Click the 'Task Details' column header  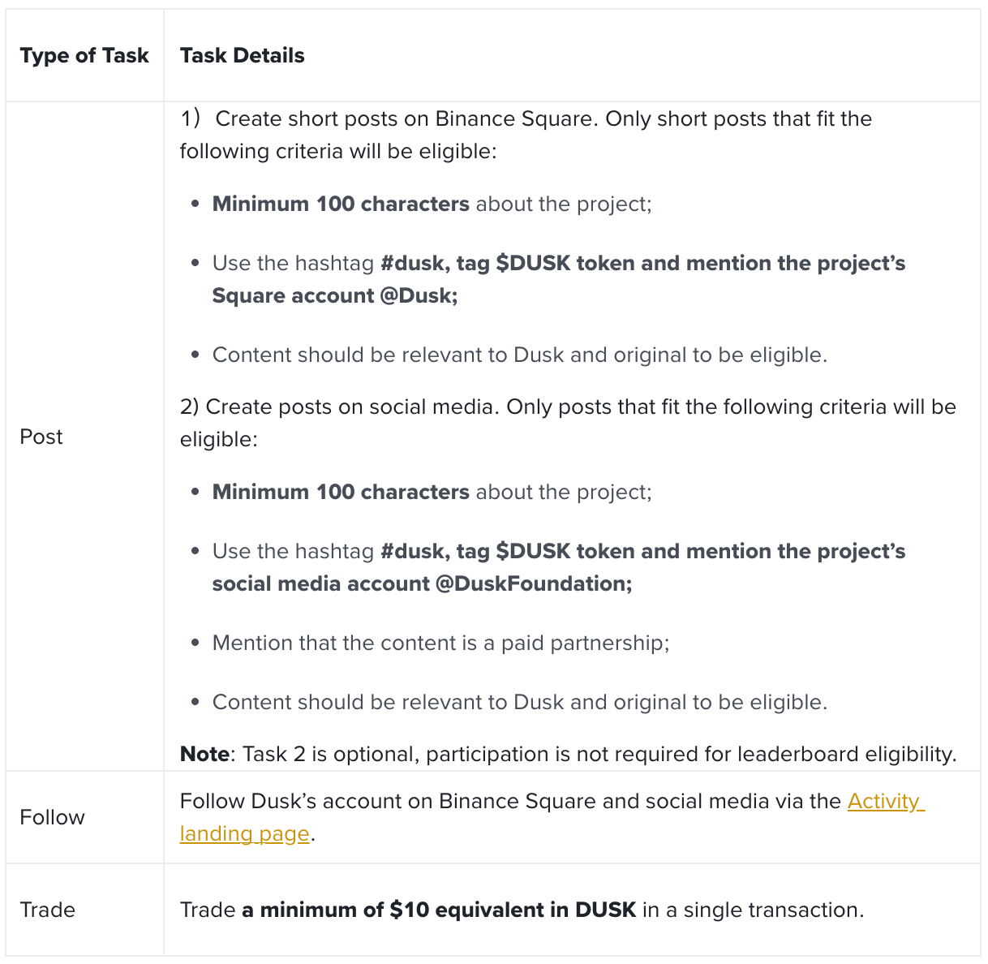tap(242, 55)
